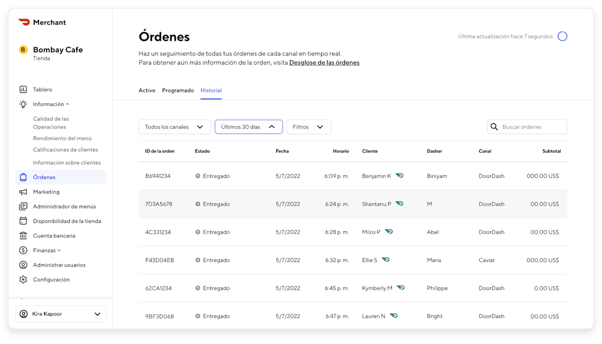
Task: Click the dasher wing icon beside Benjamin K
Action: pyautogui.click(x=400, y=176)
